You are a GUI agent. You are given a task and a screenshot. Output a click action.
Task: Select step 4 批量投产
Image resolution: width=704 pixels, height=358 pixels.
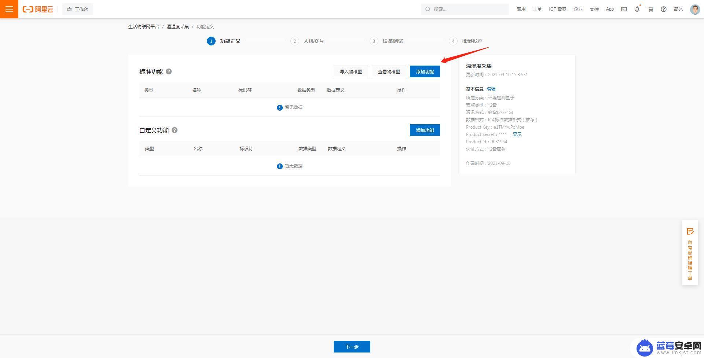click(x=465, y=41)
